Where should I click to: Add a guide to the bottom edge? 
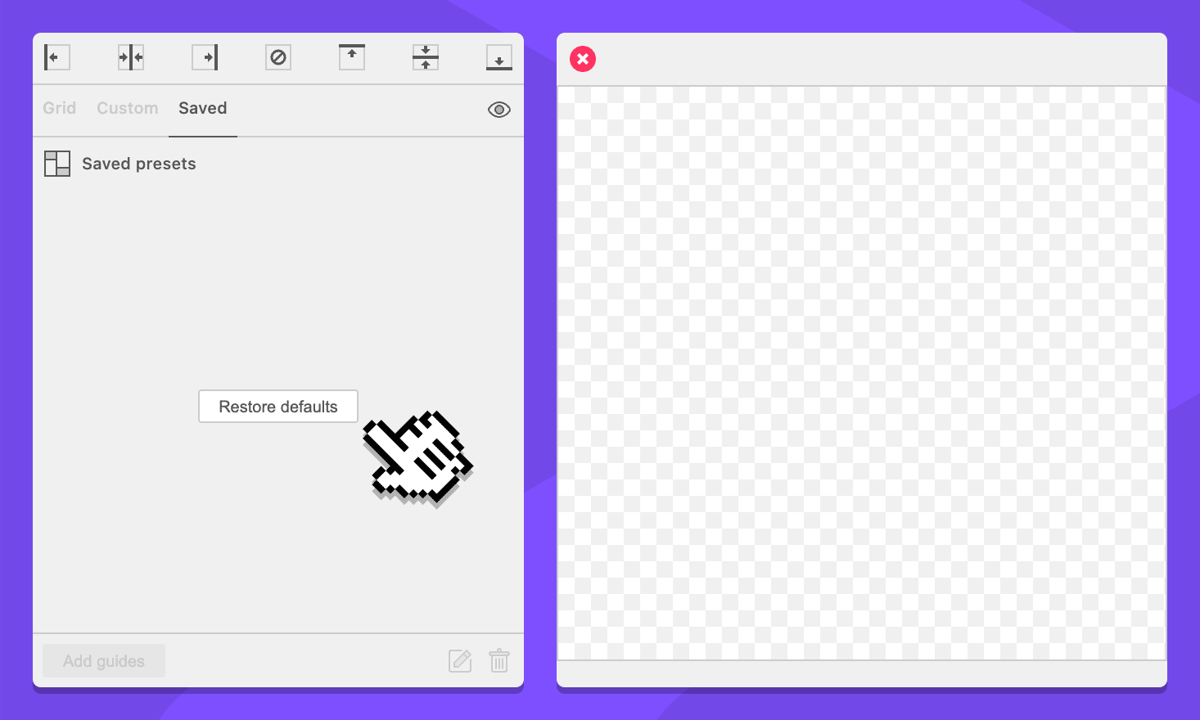tap(499, 57)
